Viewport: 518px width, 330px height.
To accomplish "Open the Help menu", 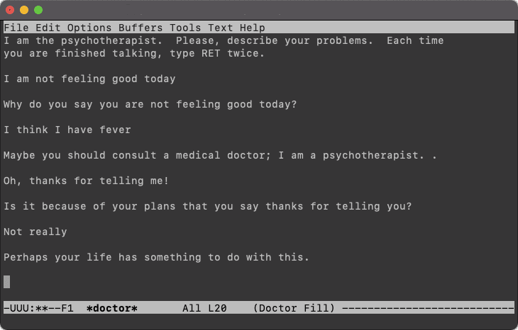I will pyautogui.click(x=253, y=28).
